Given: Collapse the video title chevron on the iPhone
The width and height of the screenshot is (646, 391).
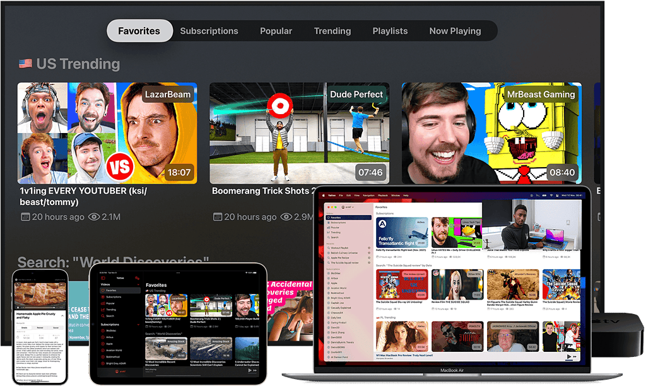Looking at the screenshot, I should 63,317.
